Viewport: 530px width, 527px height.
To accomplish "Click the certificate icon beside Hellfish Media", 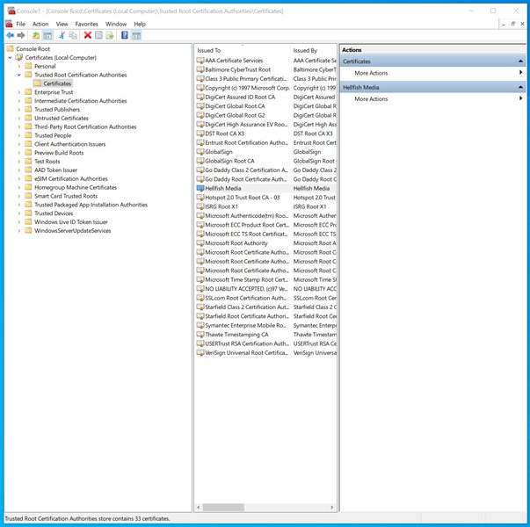I will tap(200, 188).
